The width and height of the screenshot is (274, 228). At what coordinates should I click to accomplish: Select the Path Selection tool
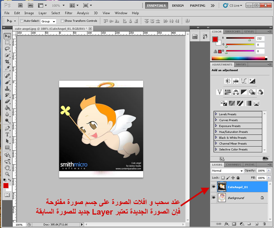[7, 141]
